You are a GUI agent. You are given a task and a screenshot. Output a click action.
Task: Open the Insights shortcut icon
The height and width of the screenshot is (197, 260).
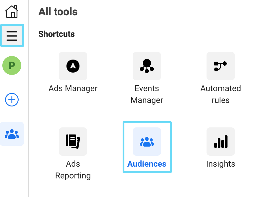click(x=221, y=142)
